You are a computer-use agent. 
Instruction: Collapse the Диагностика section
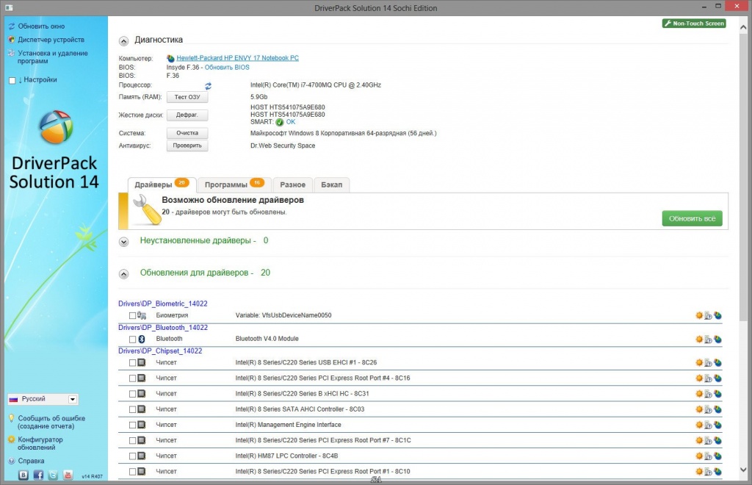pyautogui.click(x=123, y=40)
